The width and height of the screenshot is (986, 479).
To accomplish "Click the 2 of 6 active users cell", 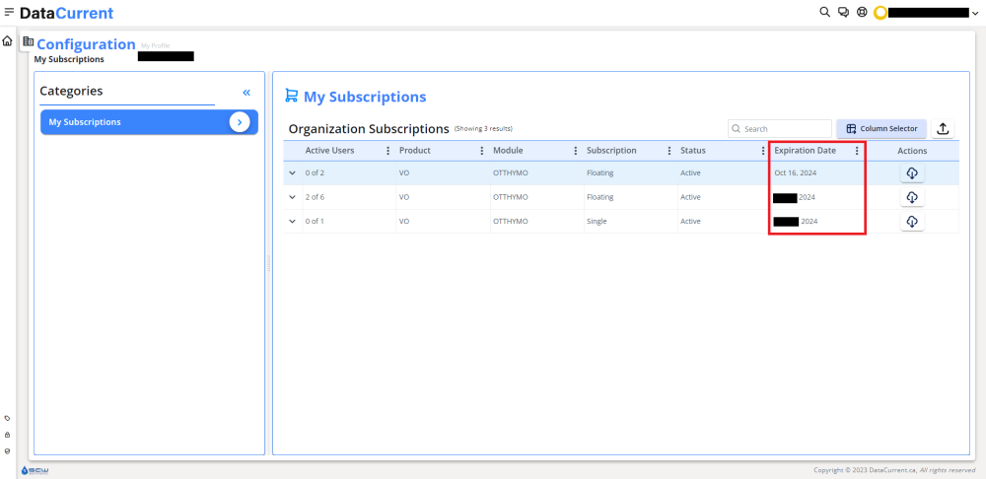I will click(x=316, y=197).
